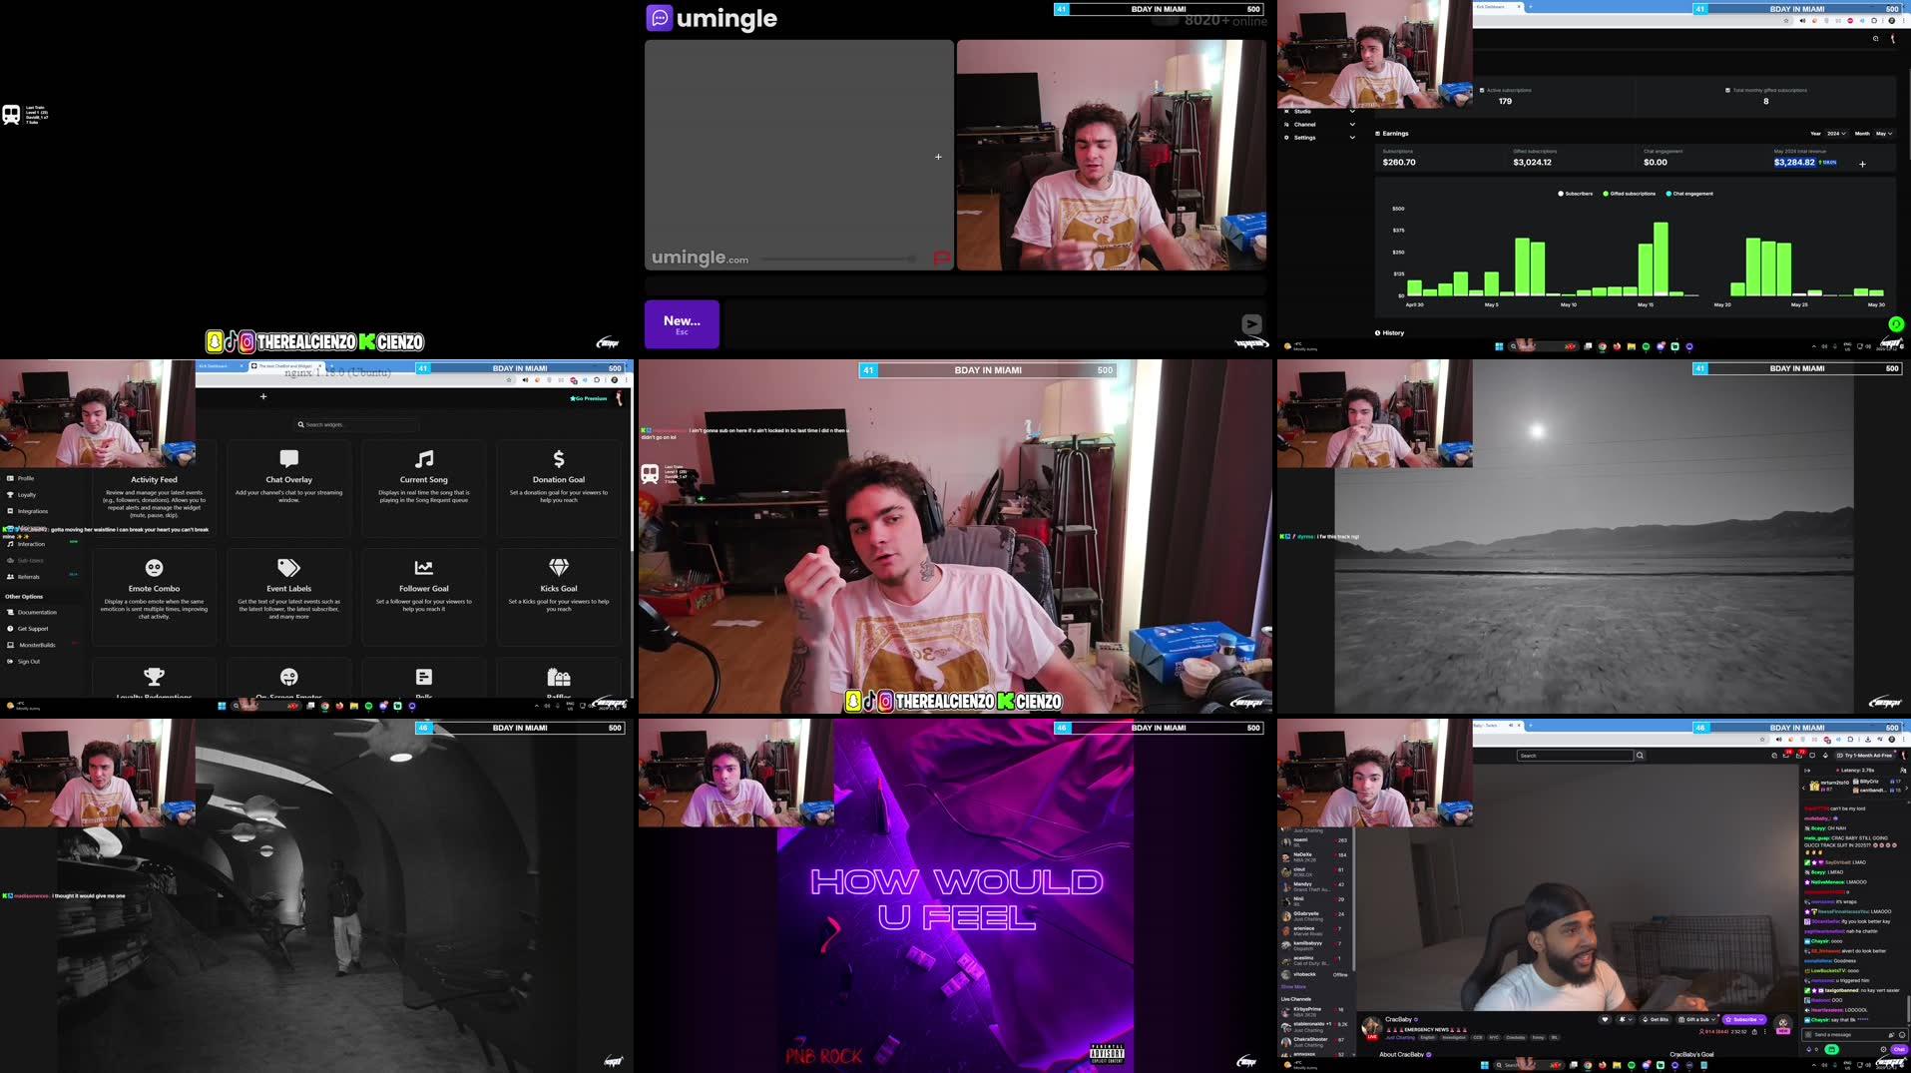Click the Search widgets input field
Image resolution: width=1911 pixels, height=1073 pixels.
(x=355, y=424)
